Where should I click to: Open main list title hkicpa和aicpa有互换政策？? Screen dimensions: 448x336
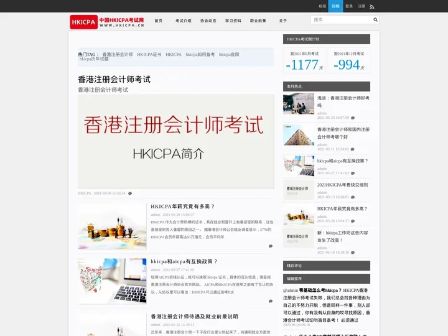184,262
